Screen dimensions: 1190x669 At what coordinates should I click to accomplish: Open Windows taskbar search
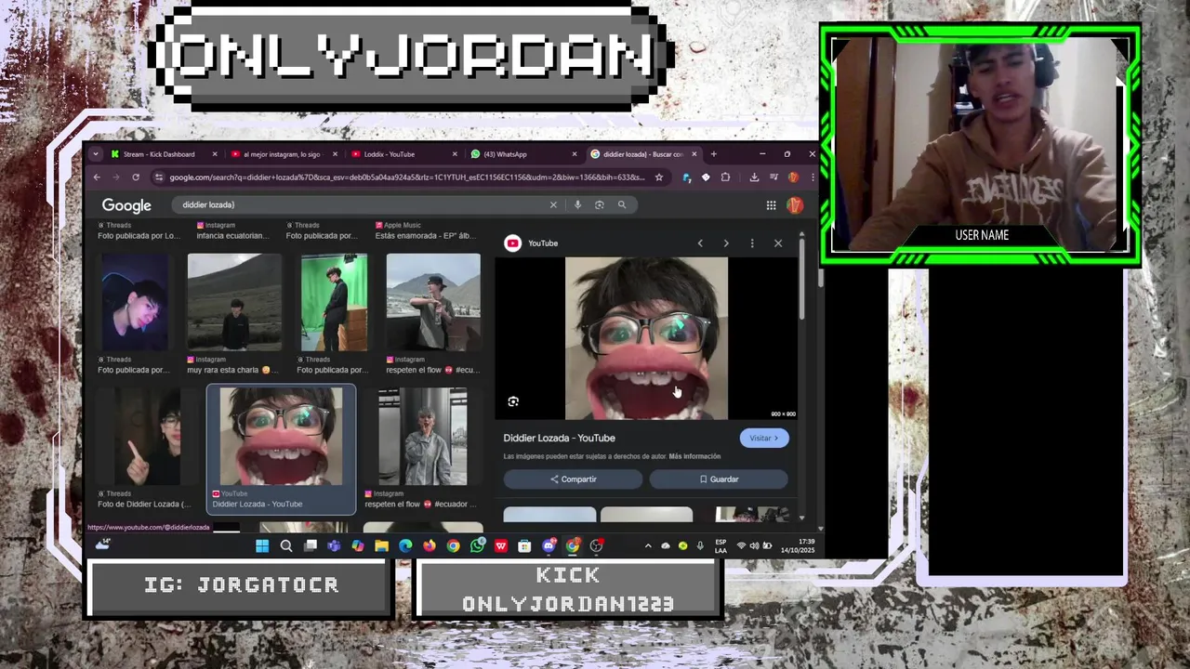286,546
